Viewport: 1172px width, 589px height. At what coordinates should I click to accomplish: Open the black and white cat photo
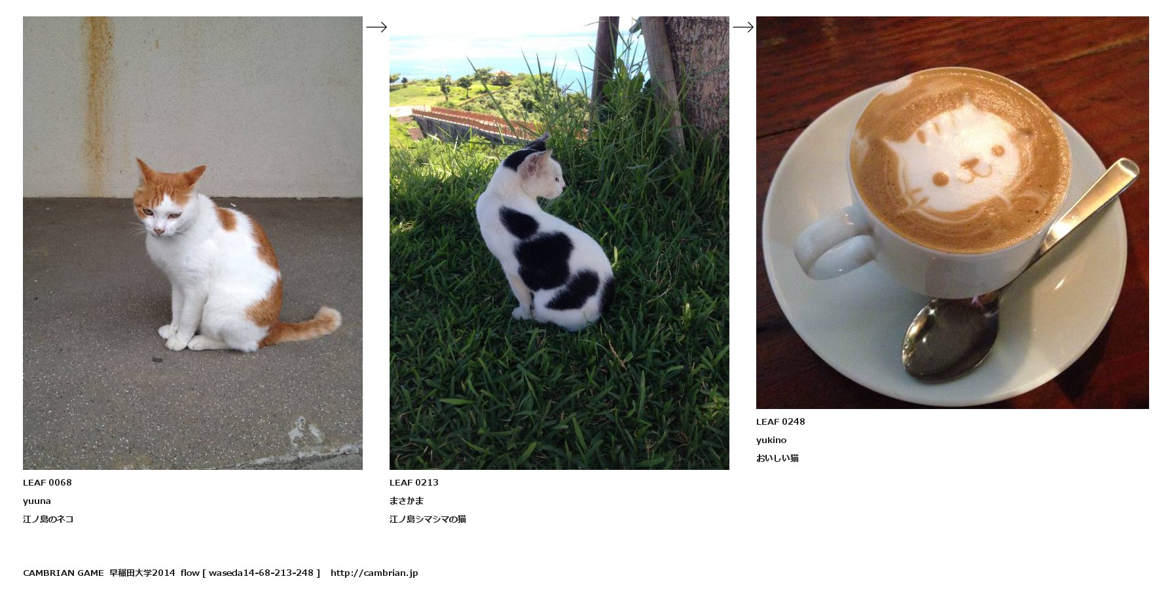click(559, 243)
